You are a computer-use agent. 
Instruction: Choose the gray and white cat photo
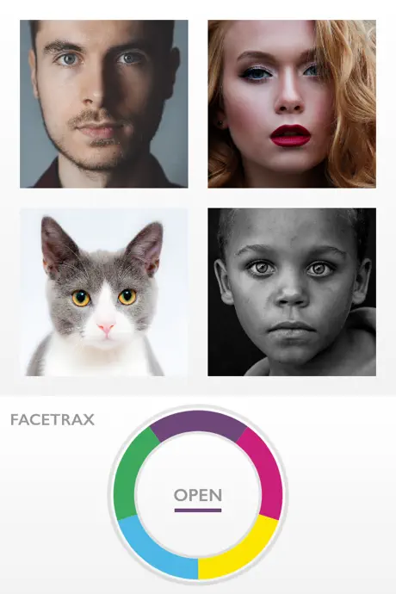pos(104,292)
